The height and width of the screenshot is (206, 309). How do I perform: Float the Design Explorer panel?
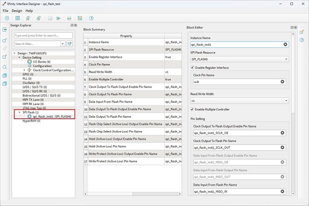72,25
